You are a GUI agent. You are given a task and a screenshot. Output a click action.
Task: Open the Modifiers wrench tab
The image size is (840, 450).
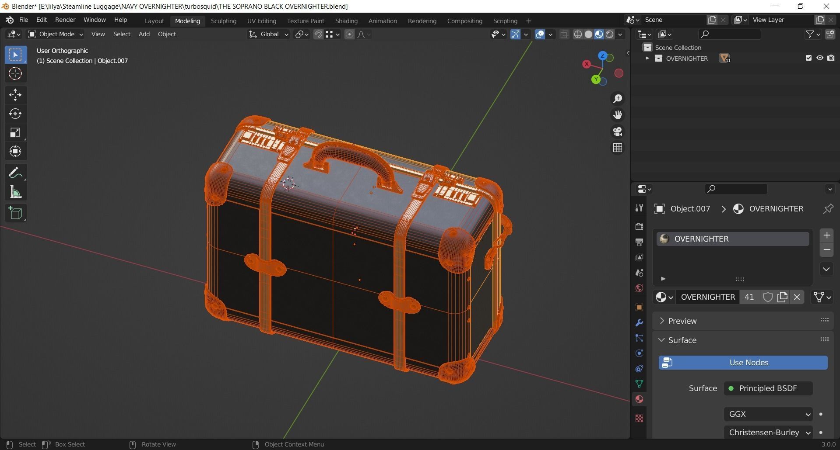tap(639, 323)
